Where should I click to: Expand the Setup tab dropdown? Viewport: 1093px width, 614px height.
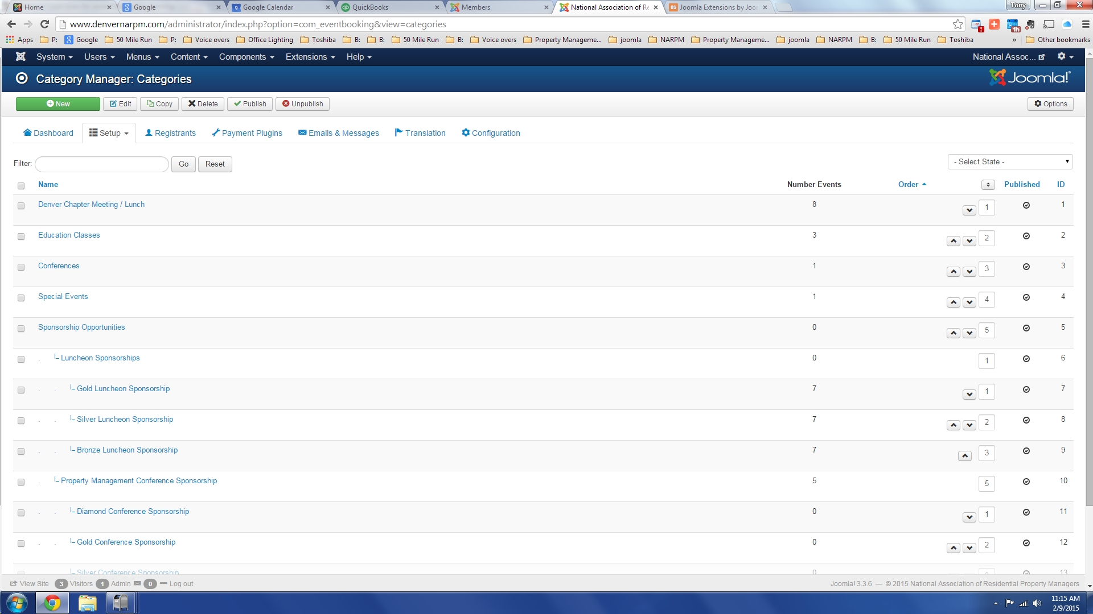(x=109, y=133)
